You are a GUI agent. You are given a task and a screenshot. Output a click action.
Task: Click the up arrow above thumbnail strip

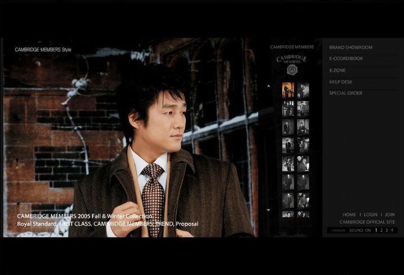tap(268, 86)
